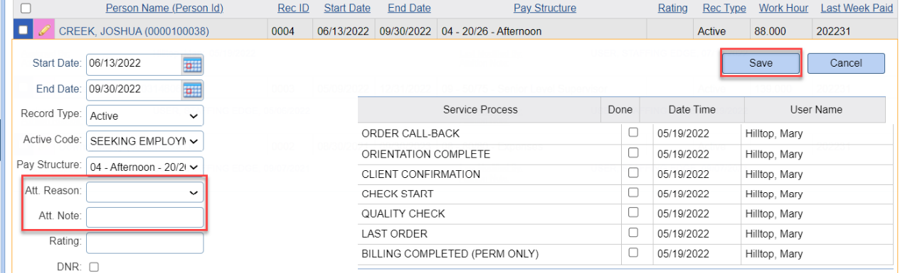Sort by the Pay Structure column header
The width and height of the screenshot is (900, 273).
(x=545, y=9)
